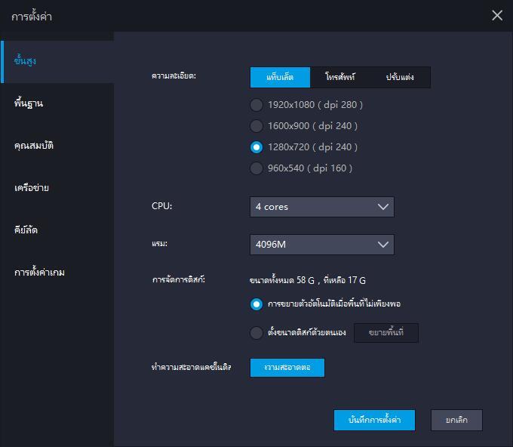Expand the CPU 4 cores dropdown
This screenshot has width=513, height=447.
pyautogui.click(x=322, y=207)
